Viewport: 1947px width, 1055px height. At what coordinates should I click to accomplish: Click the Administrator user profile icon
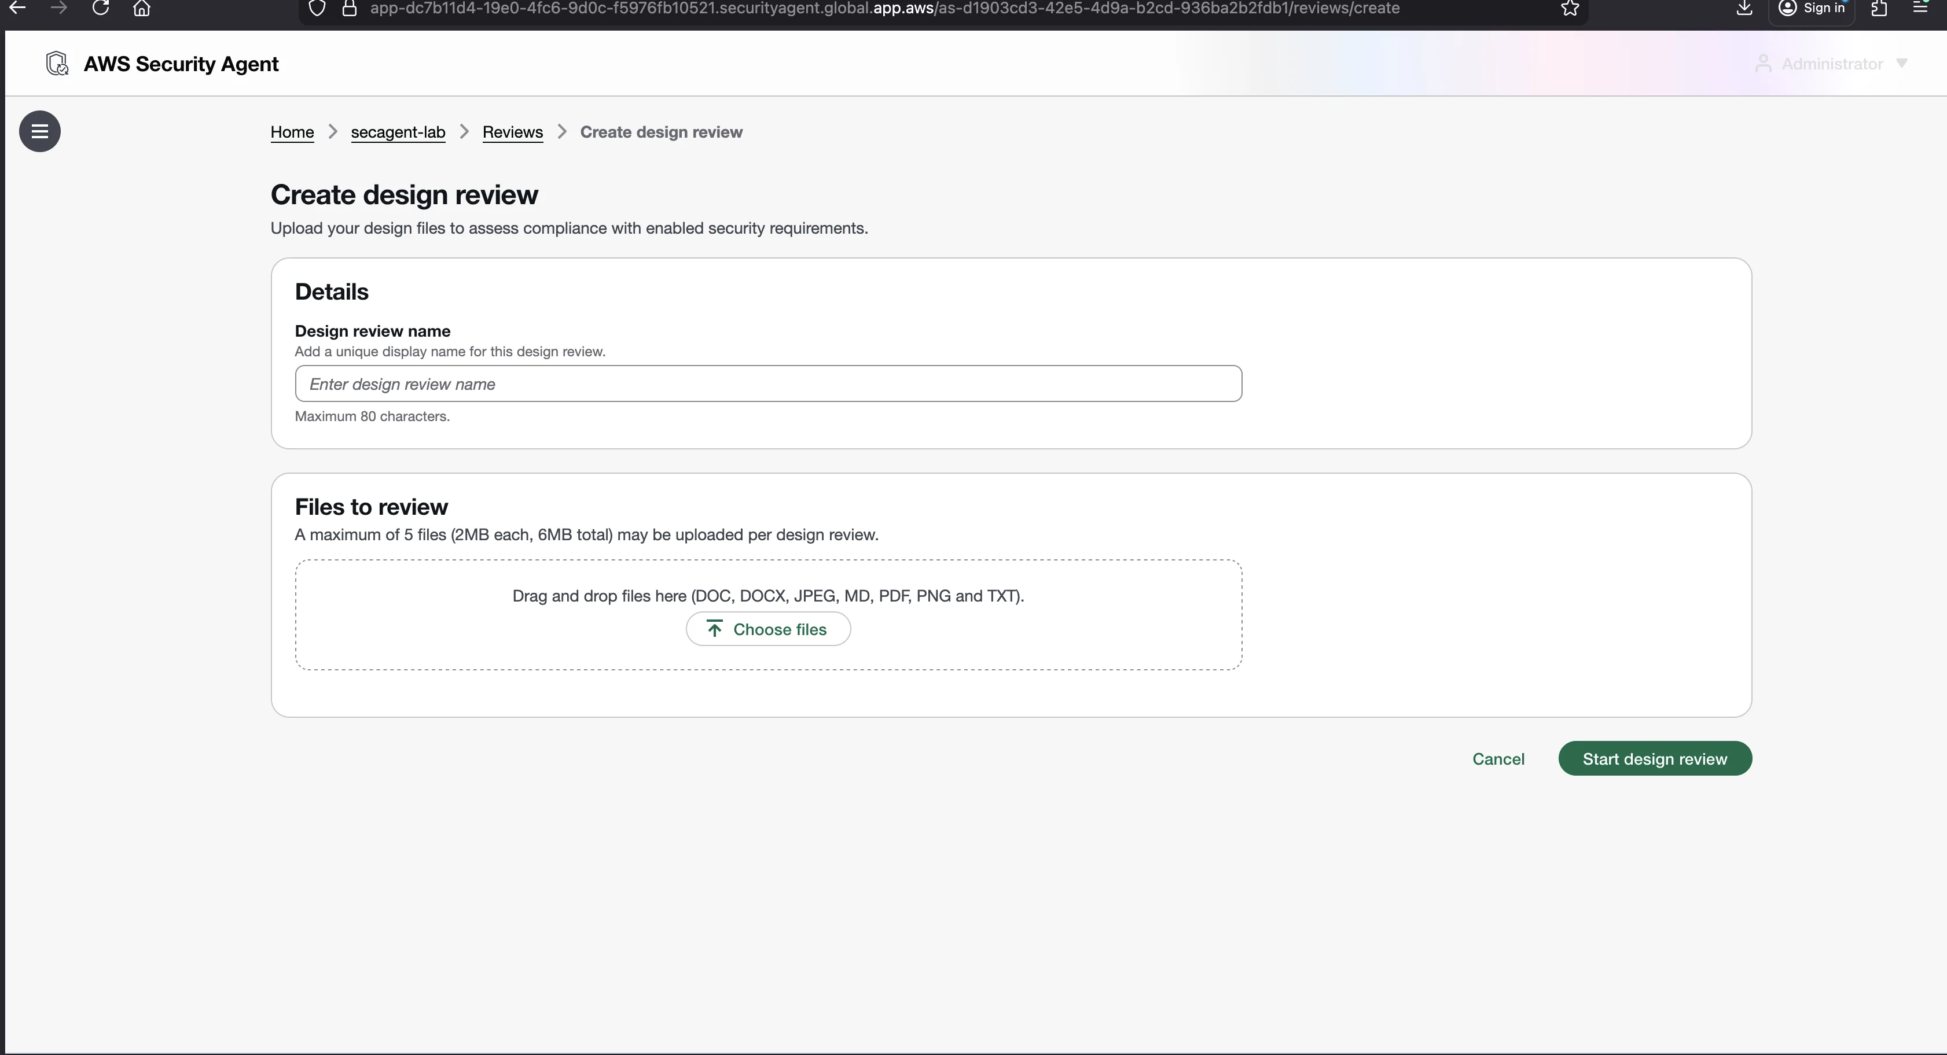click(x=1762, y=64)
